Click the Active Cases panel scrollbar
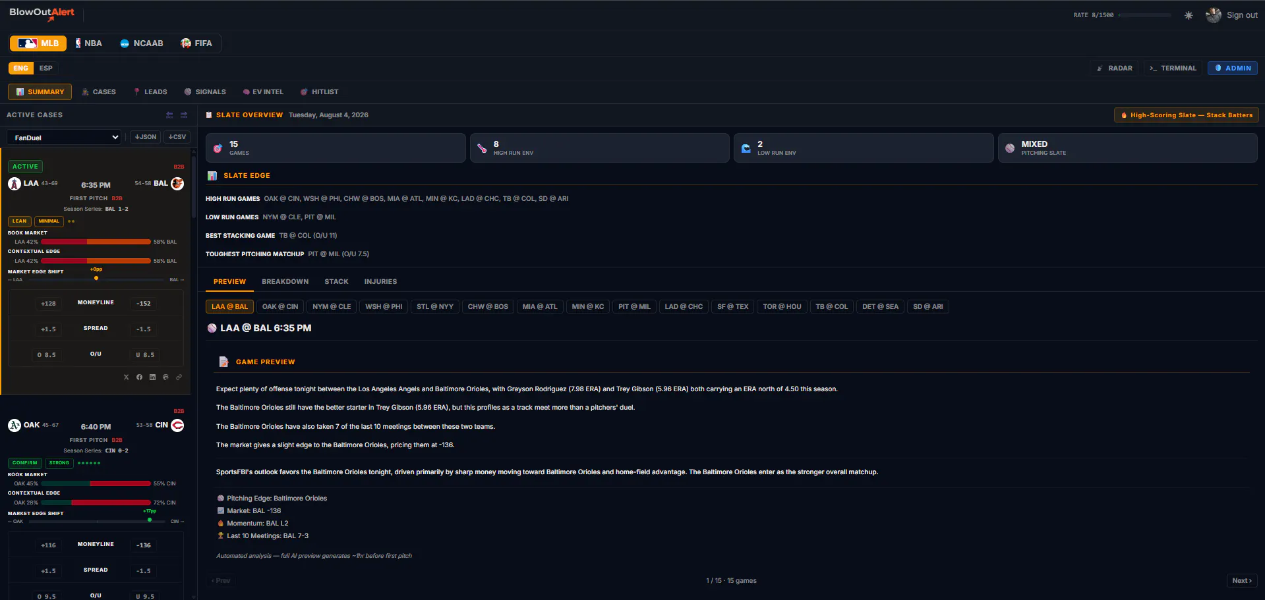The height and width of the screenshot is (600, 1265). click(x=194, y=188)
